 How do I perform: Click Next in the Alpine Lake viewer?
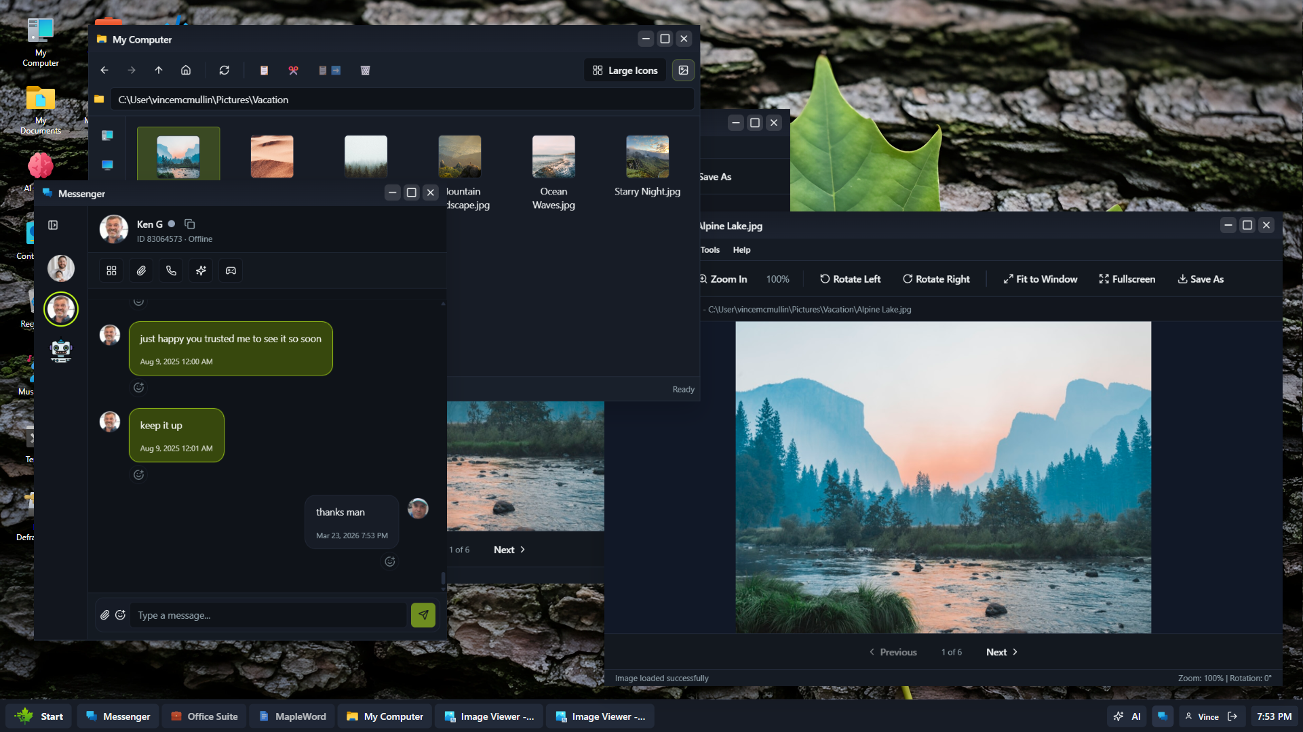(x=1002, y=652)
